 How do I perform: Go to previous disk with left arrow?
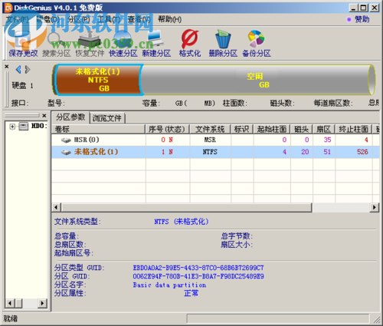click(x=18, y=69)
